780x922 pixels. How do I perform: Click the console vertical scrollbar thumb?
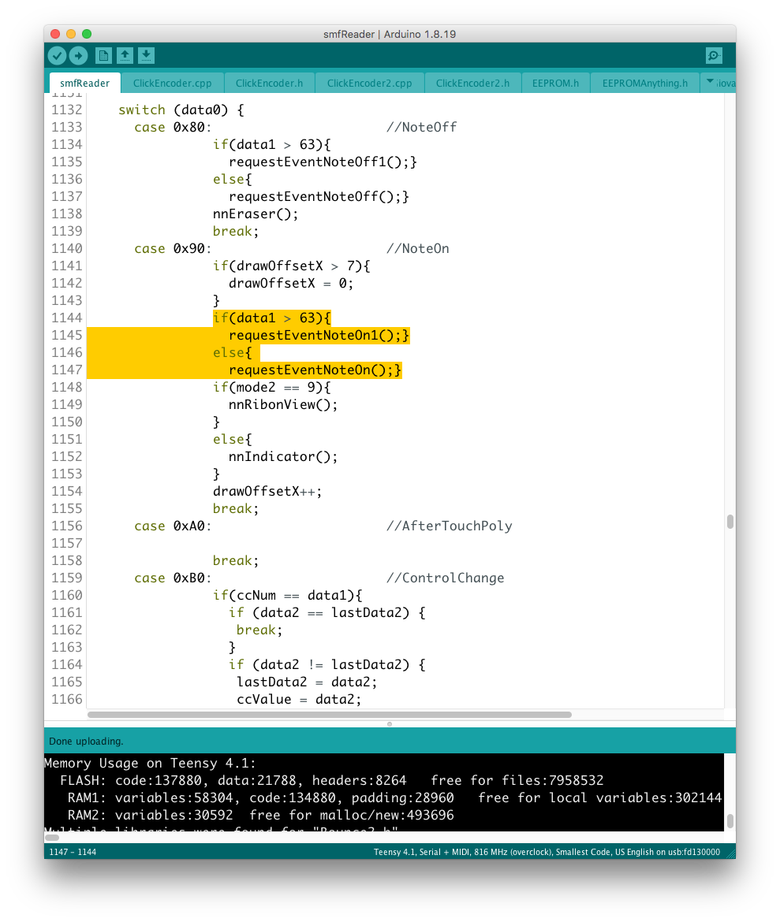point(730,821)
